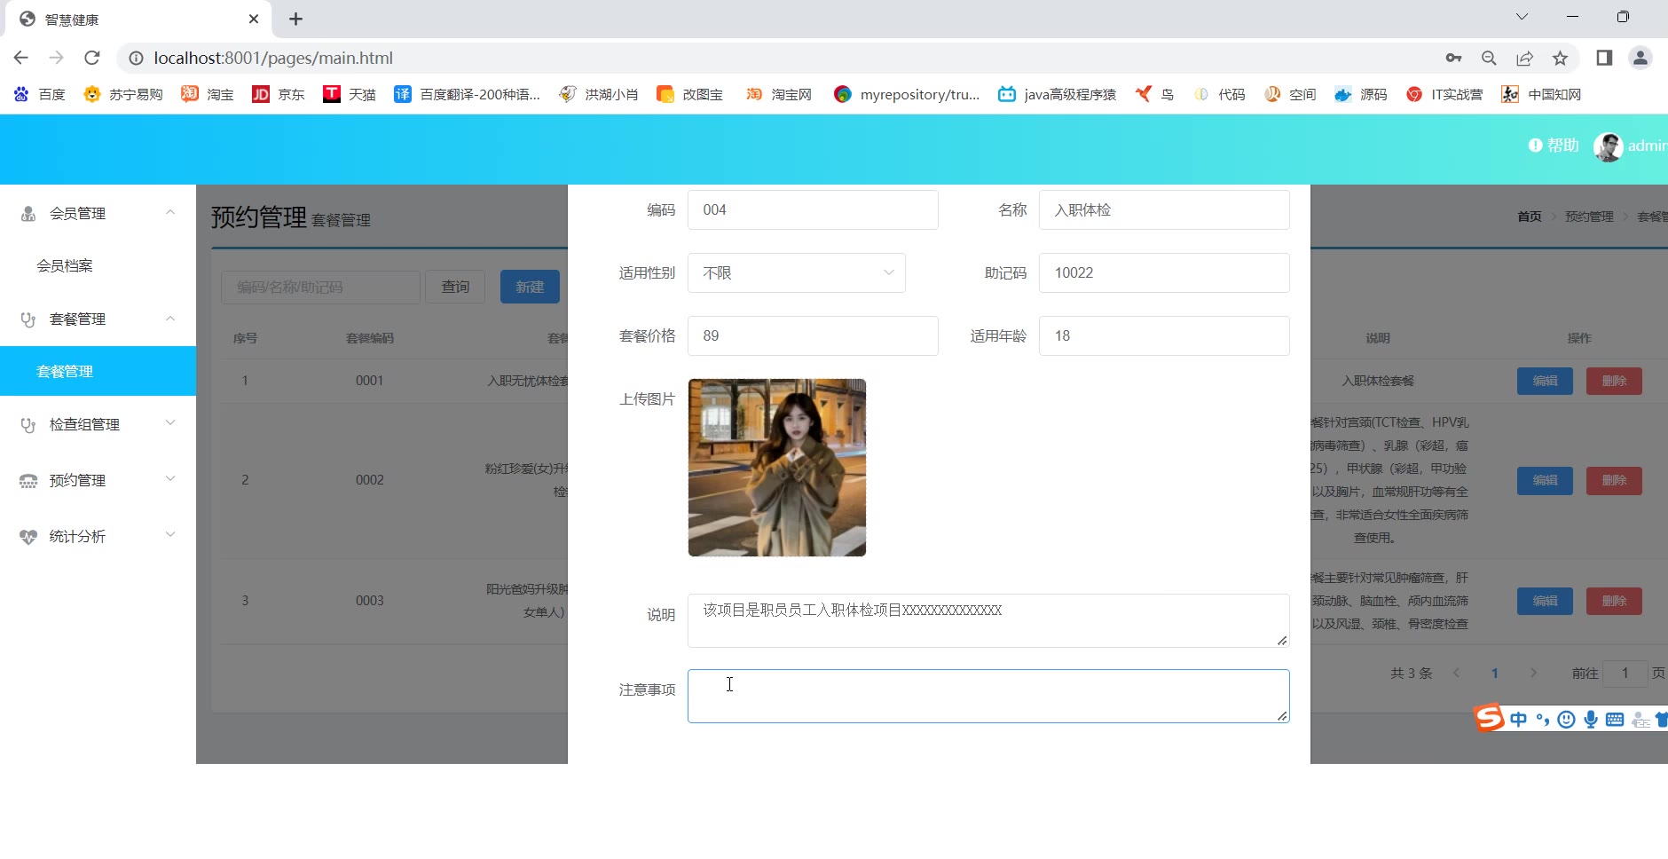
Task: Click the Sogou microphone voice input icon
Action: (x=1591, y=720)
